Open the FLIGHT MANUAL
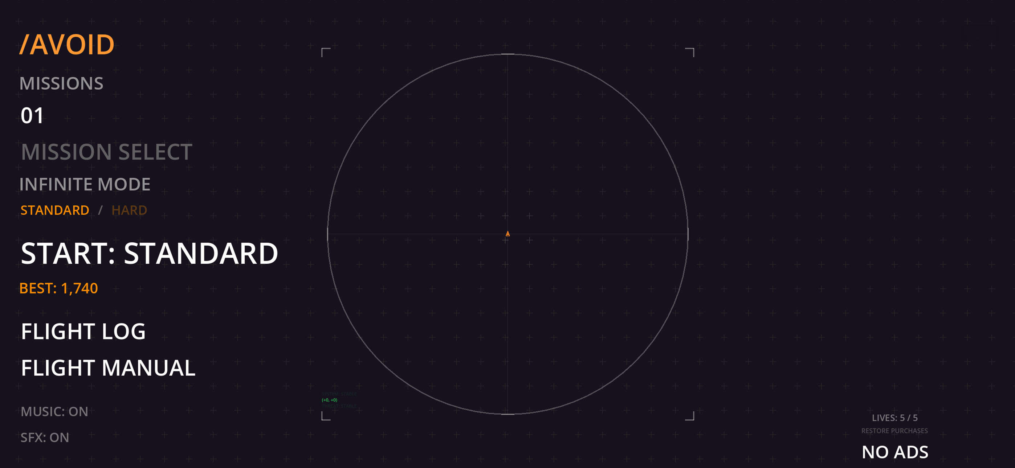1015x468 pixels. tap(108, 368)
